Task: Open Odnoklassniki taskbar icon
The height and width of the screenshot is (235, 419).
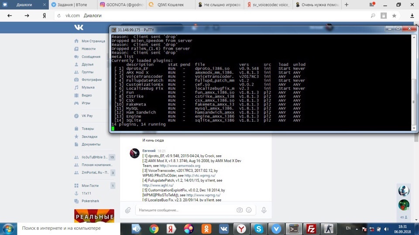Action: [206, 229]
